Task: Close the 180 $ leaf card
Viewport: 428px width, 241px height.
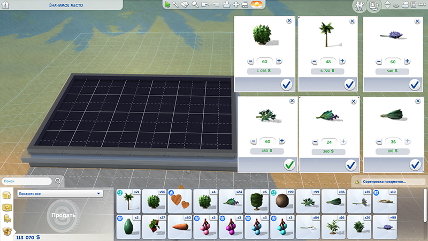Action: click(418, 101)
